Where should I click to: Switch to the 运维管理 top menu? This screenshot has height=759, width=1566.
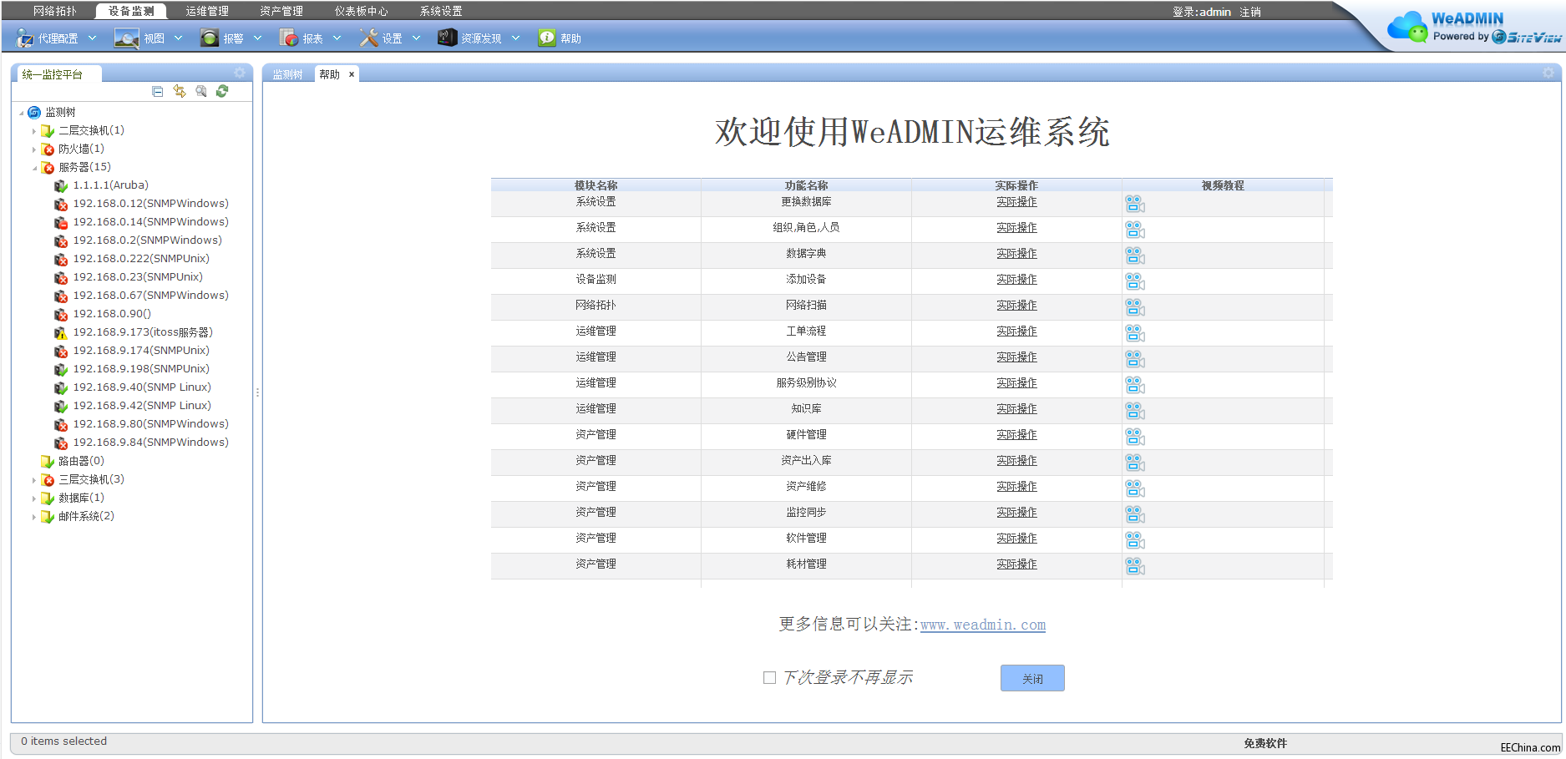pyautogui.click(x=206, y=12)
